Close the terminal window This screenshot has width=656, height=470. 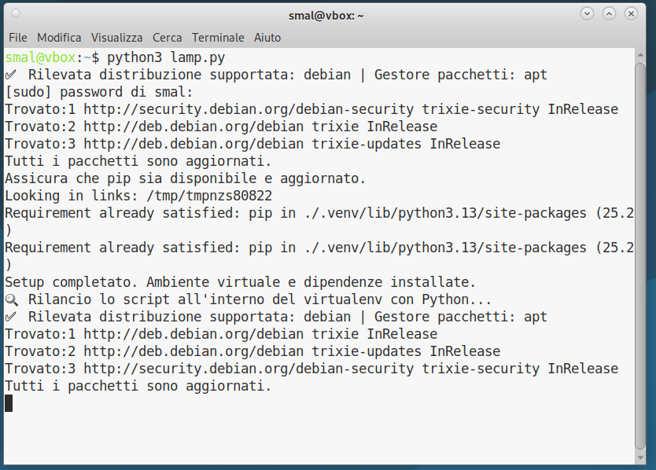click(631, 14)
